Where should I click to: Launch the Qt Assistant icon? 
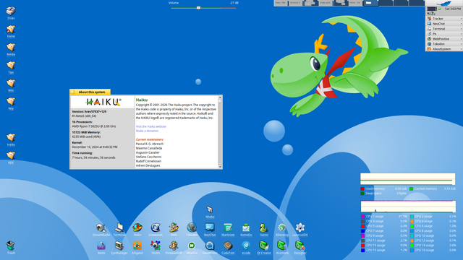(282, 246)
